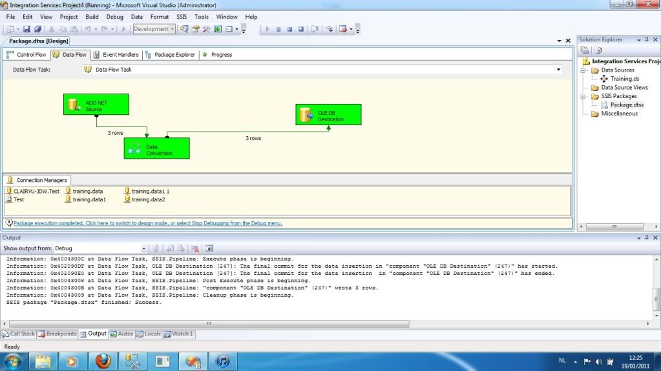The height and width of the screenshot is (371, 661).
Task: Save the package with the Save icon
Action: (x=26, y=29)
